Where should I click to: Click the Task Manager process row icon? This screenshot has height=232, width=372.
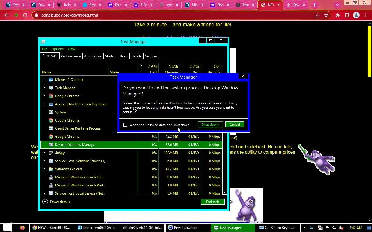coord(51,88)
